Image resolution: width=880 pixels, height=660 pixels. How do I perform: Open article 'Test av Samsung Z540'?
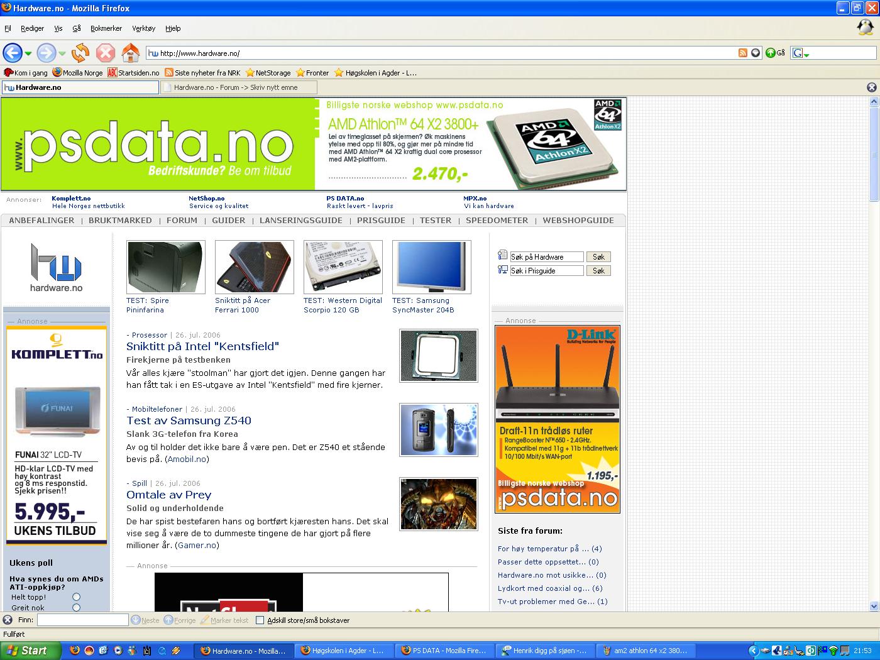point(189,421)
